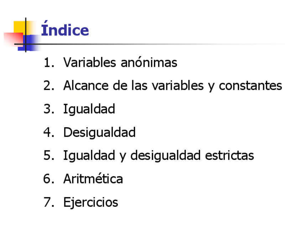This screenshot has width=302, height=226.
Task: Click the list number "2."
Action: pos(49,86)
